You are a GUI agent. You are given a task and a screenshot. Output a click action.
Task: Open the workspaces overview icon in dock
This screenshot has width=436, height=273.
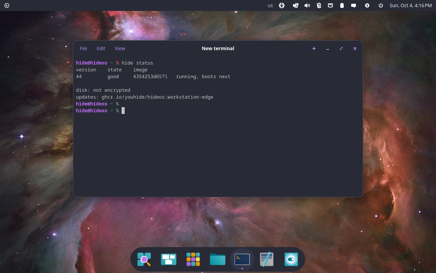169,259
